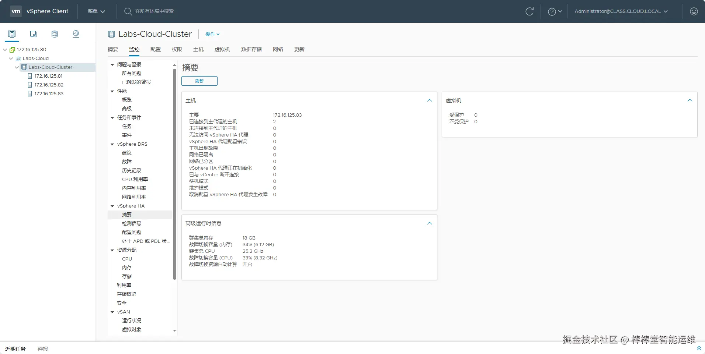Collapse the 虚拟机 card
This screenshot has width=705, height=354.
[x=690, y=100]
